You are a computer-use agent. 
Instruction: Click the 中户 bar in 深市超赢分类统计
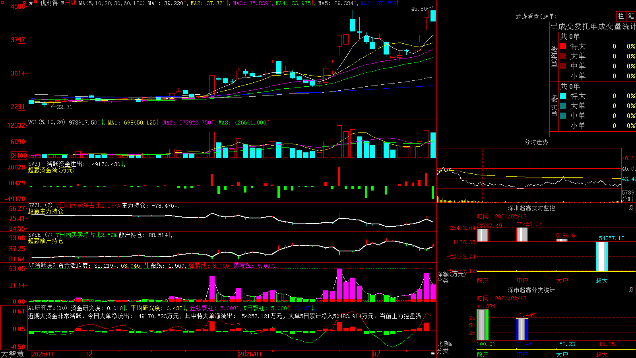point(522,329)
